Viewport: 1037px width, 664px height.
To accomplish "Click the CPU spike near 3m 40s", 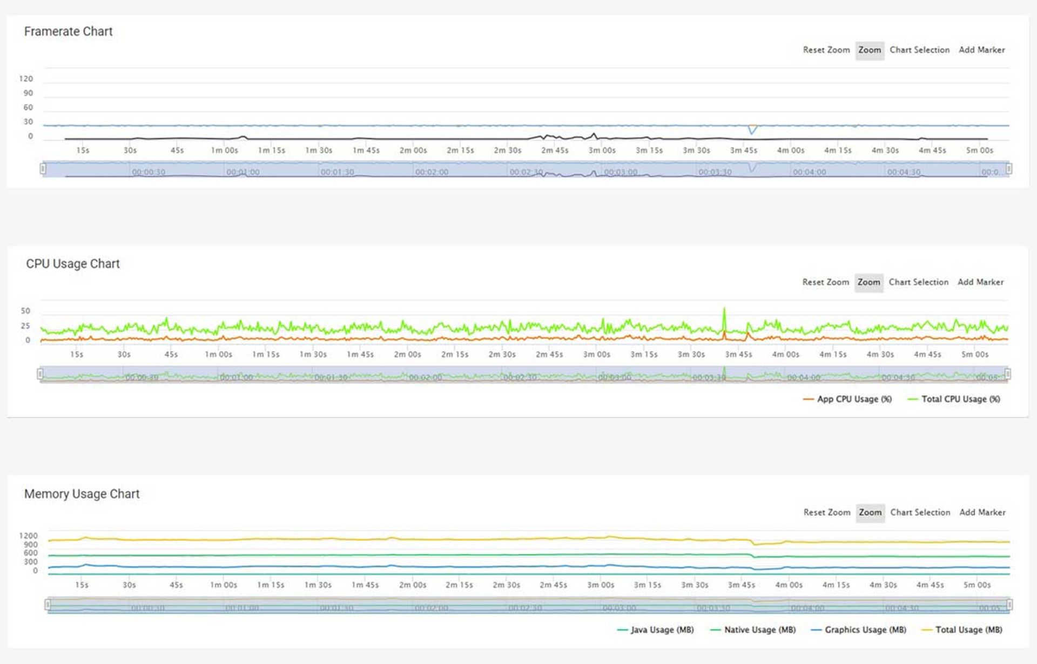I will coord(724,322).
